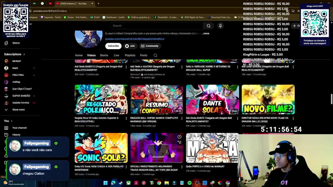Viewport: 333px width, 187px height.
Task: Open Isabela Ferreira subscription channel
Action: [21, 103]
